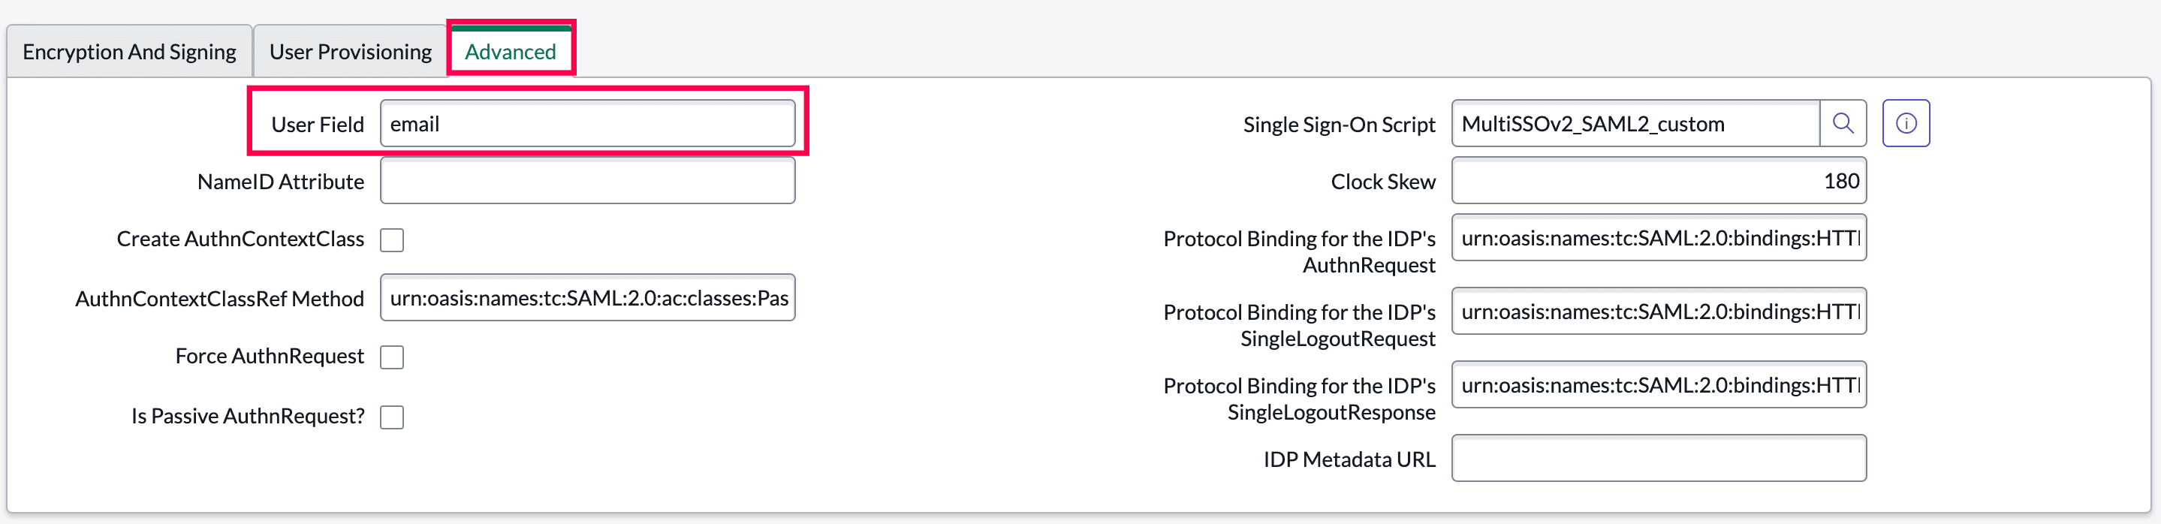Click the Single Sign-On Script text field
Image resolution: width=2161 pixels, height=524 pixels.
click(x=1635, y=124)
